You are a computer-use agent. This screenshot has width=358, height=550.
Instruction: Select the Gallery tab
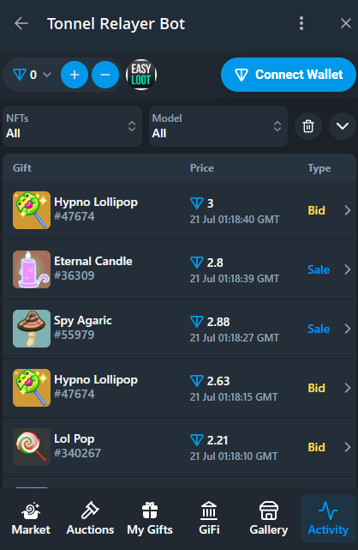269,519
